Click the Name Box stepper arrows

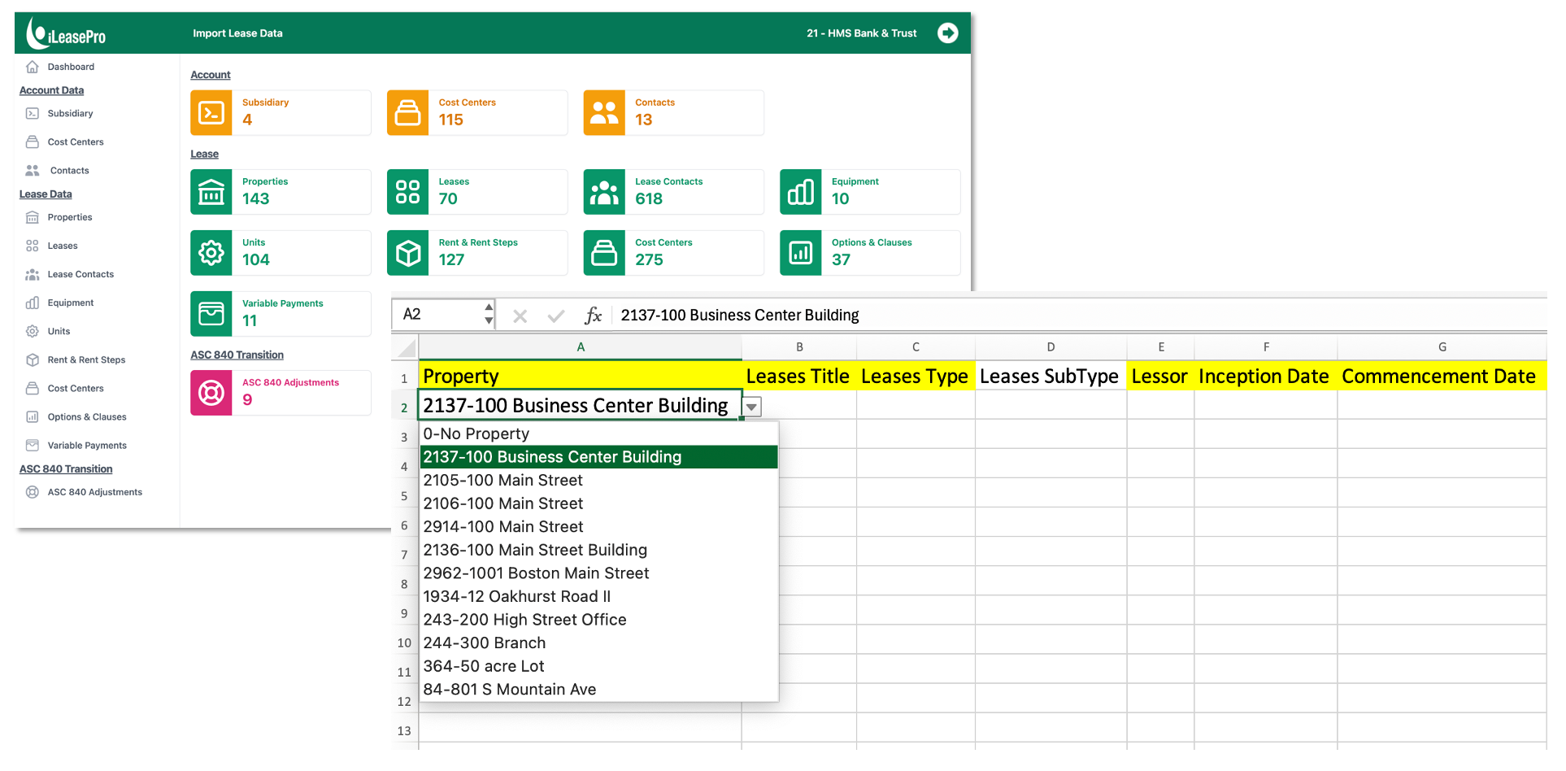click(x=488, y=314)
